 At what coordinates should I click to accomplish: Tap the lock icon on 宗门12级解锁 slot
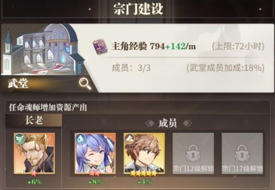click(x=193, y=153)
